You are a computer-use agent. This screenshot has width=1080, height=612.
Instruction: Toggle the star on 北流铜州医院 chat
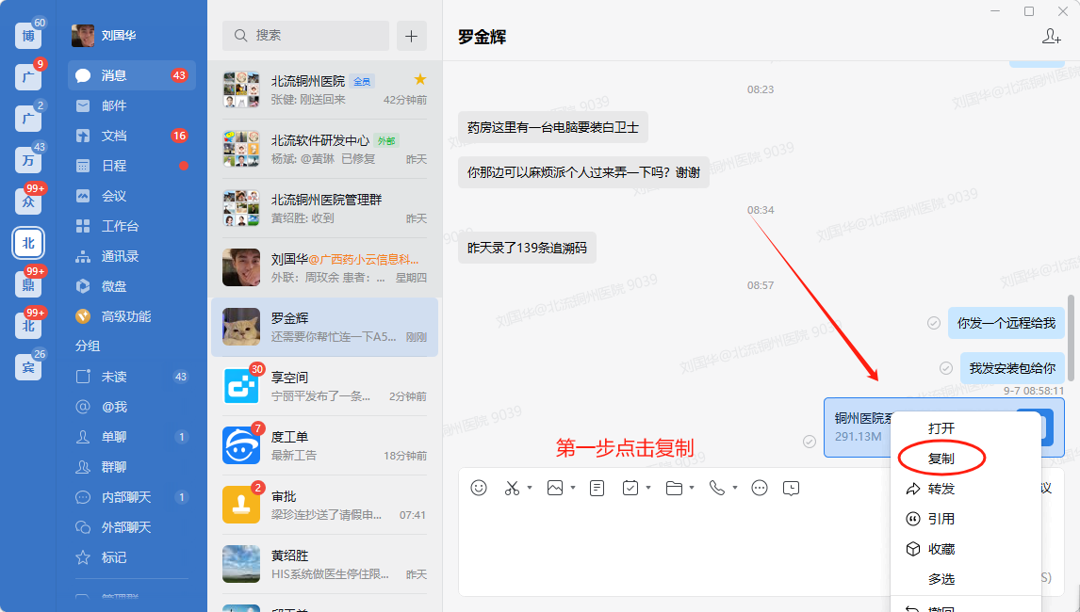click(419, 80)
